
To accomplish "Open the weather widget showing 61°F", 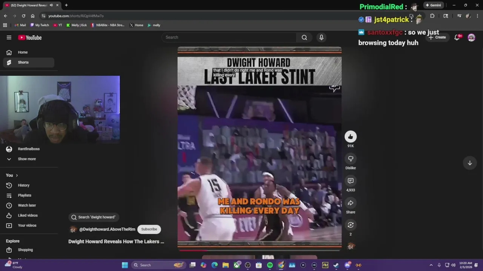I will (x=14, y=265).
